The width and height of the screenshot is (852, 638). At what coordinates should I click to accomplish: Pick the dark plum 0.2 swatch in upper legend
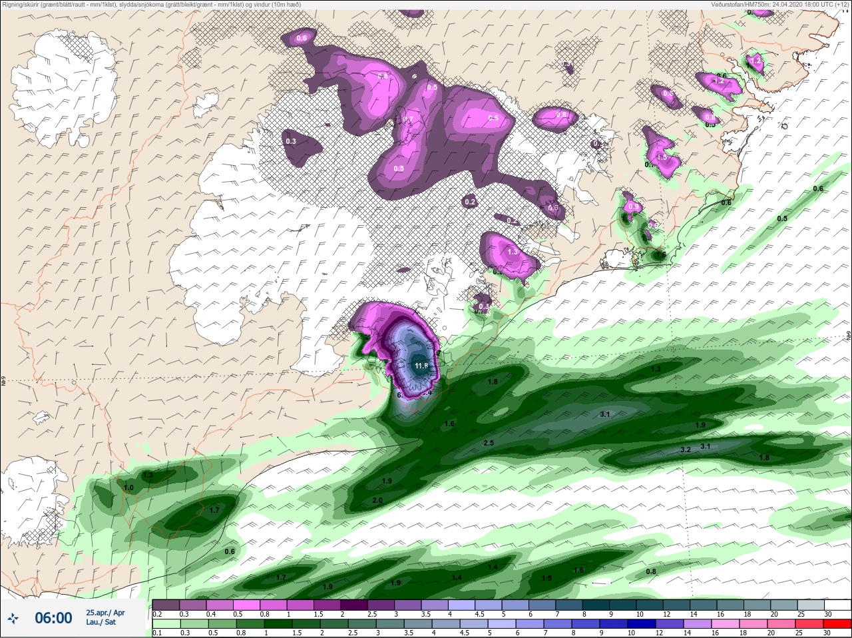tap(166, 605)
